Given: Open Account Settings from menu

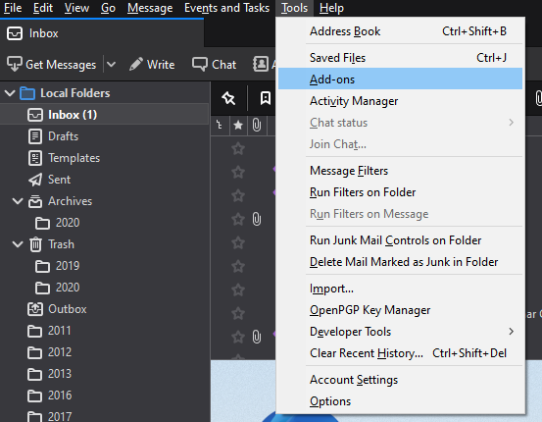Looking at the screenshot, I should point(400,380).
